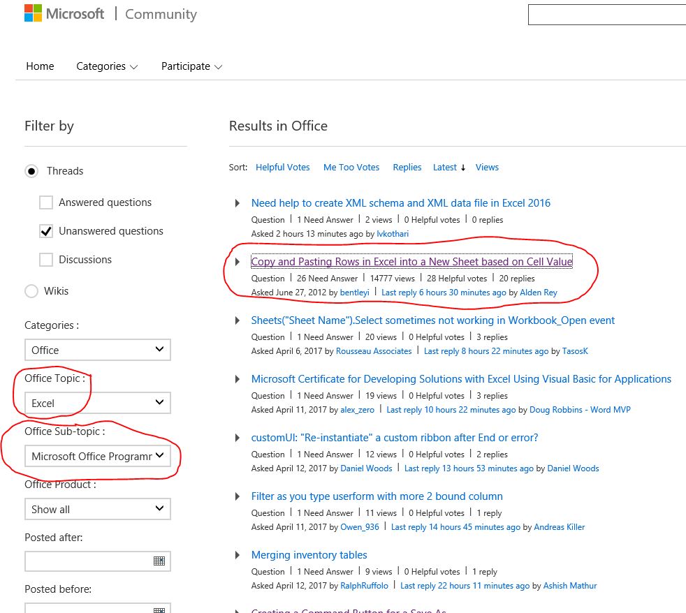
Task: Expand arrow beside Merging inventory tables
Action: (x=238, y=555)
